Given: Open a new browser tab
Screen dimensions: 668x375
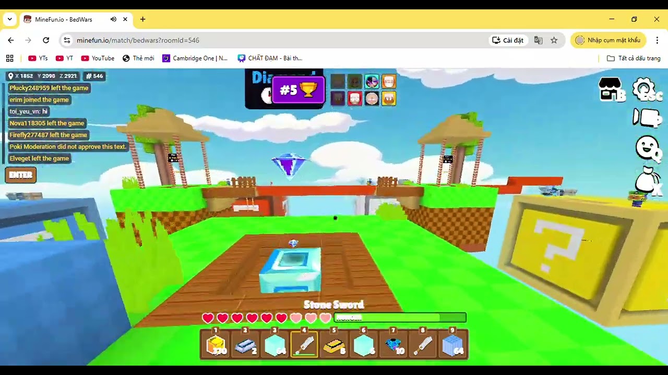Looking at the screenshot, I should point(142,19).
